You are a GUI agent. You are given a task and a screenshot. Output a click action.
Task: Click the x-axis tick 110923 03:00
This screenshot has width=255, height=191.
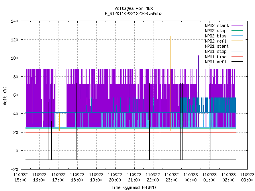tap(247, 177)
